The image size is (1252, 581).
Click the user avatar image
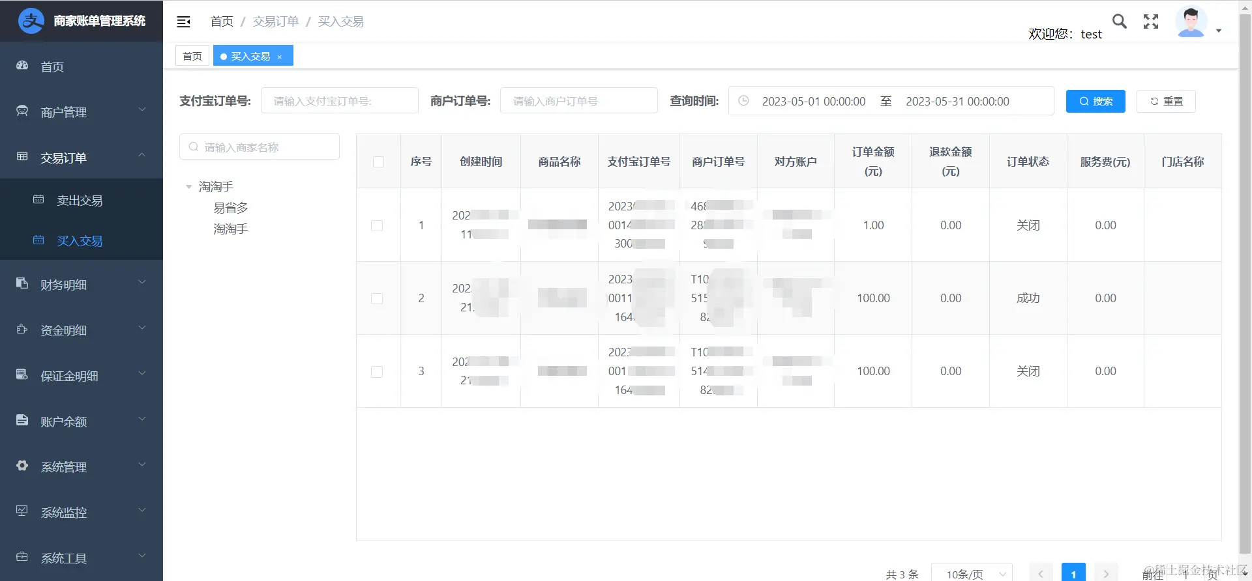1191,21
